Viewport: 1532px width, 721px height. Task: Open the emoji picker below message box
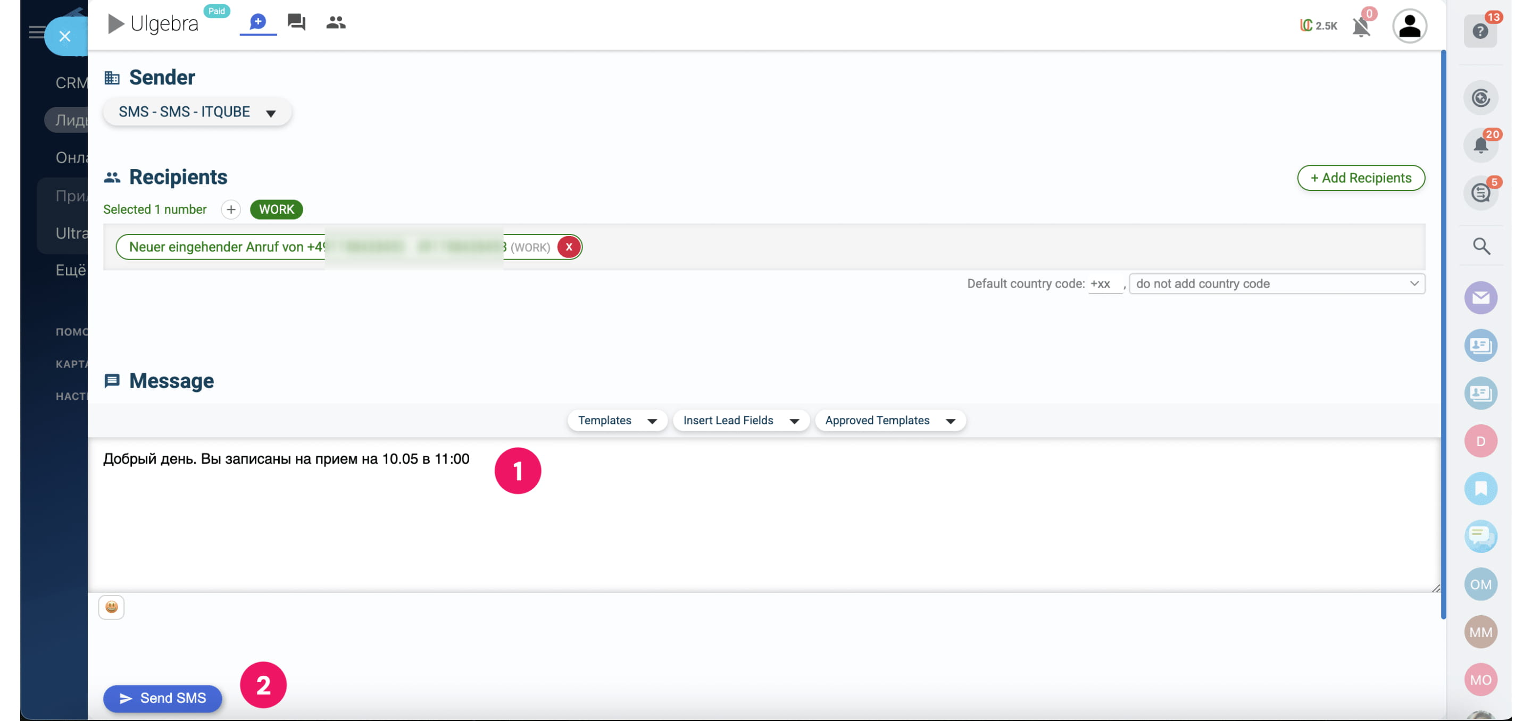[x=111, y=607]
